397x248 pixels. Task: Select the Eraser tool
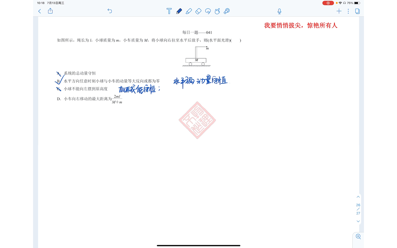(x=198, y=11)
